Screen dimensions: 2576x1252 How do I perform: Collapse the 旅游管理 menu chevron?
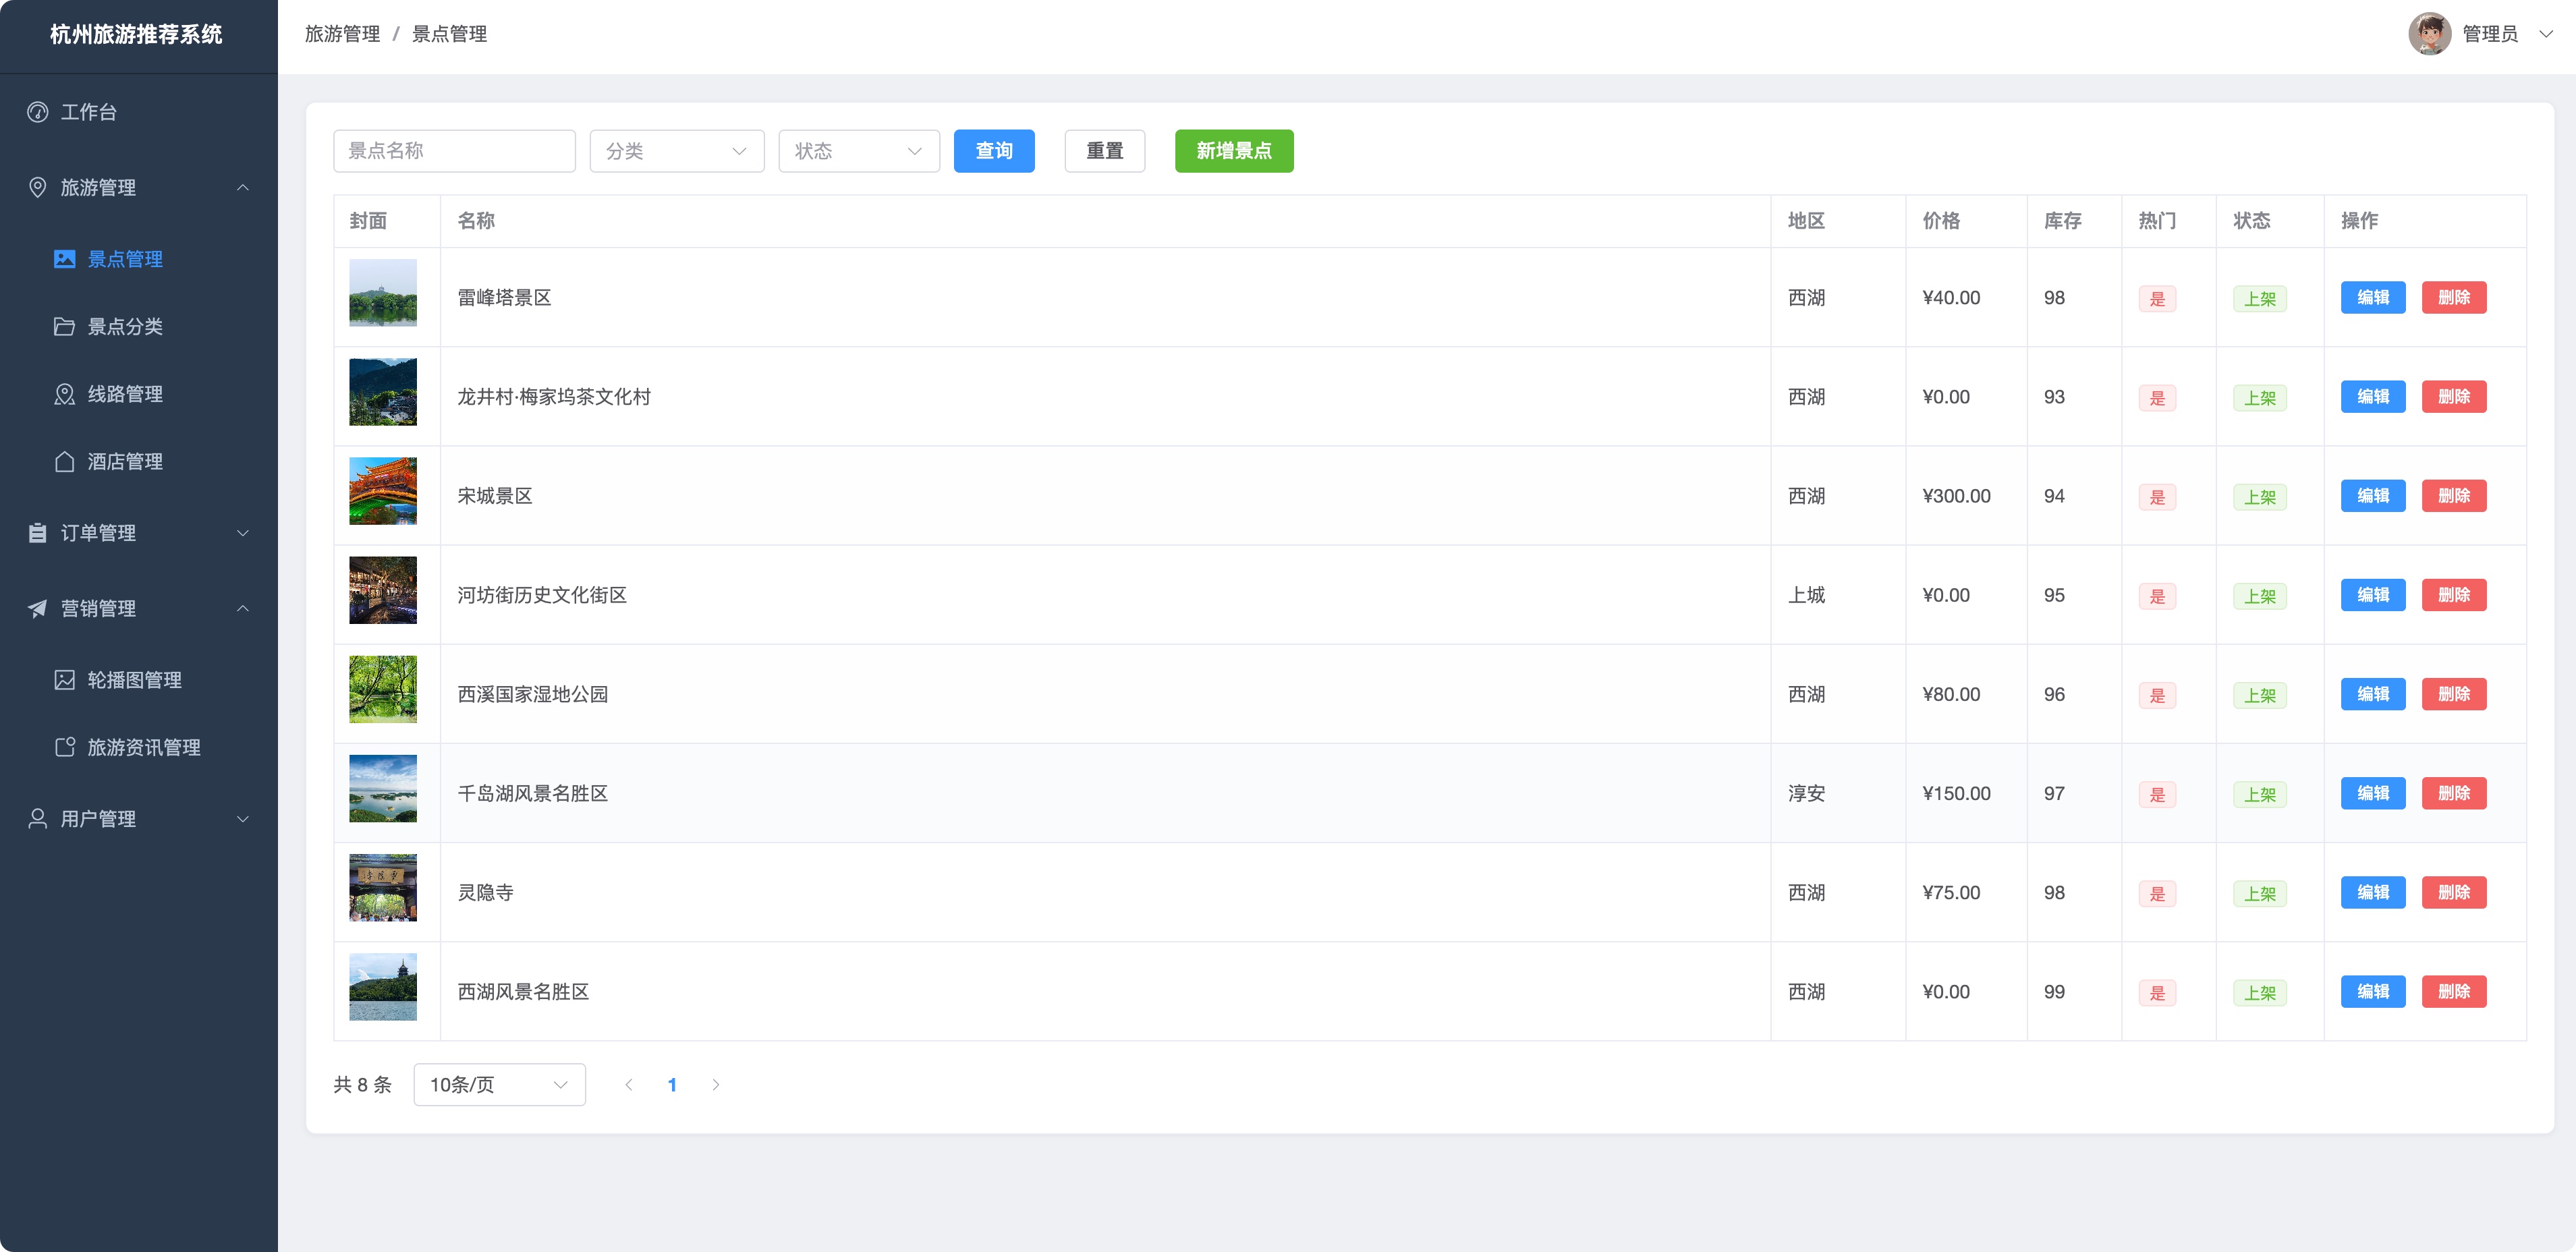click(243, 187)
